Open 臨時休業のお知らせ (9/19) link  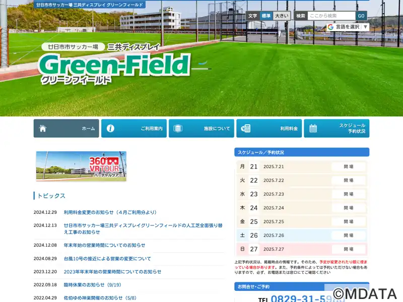92,285
